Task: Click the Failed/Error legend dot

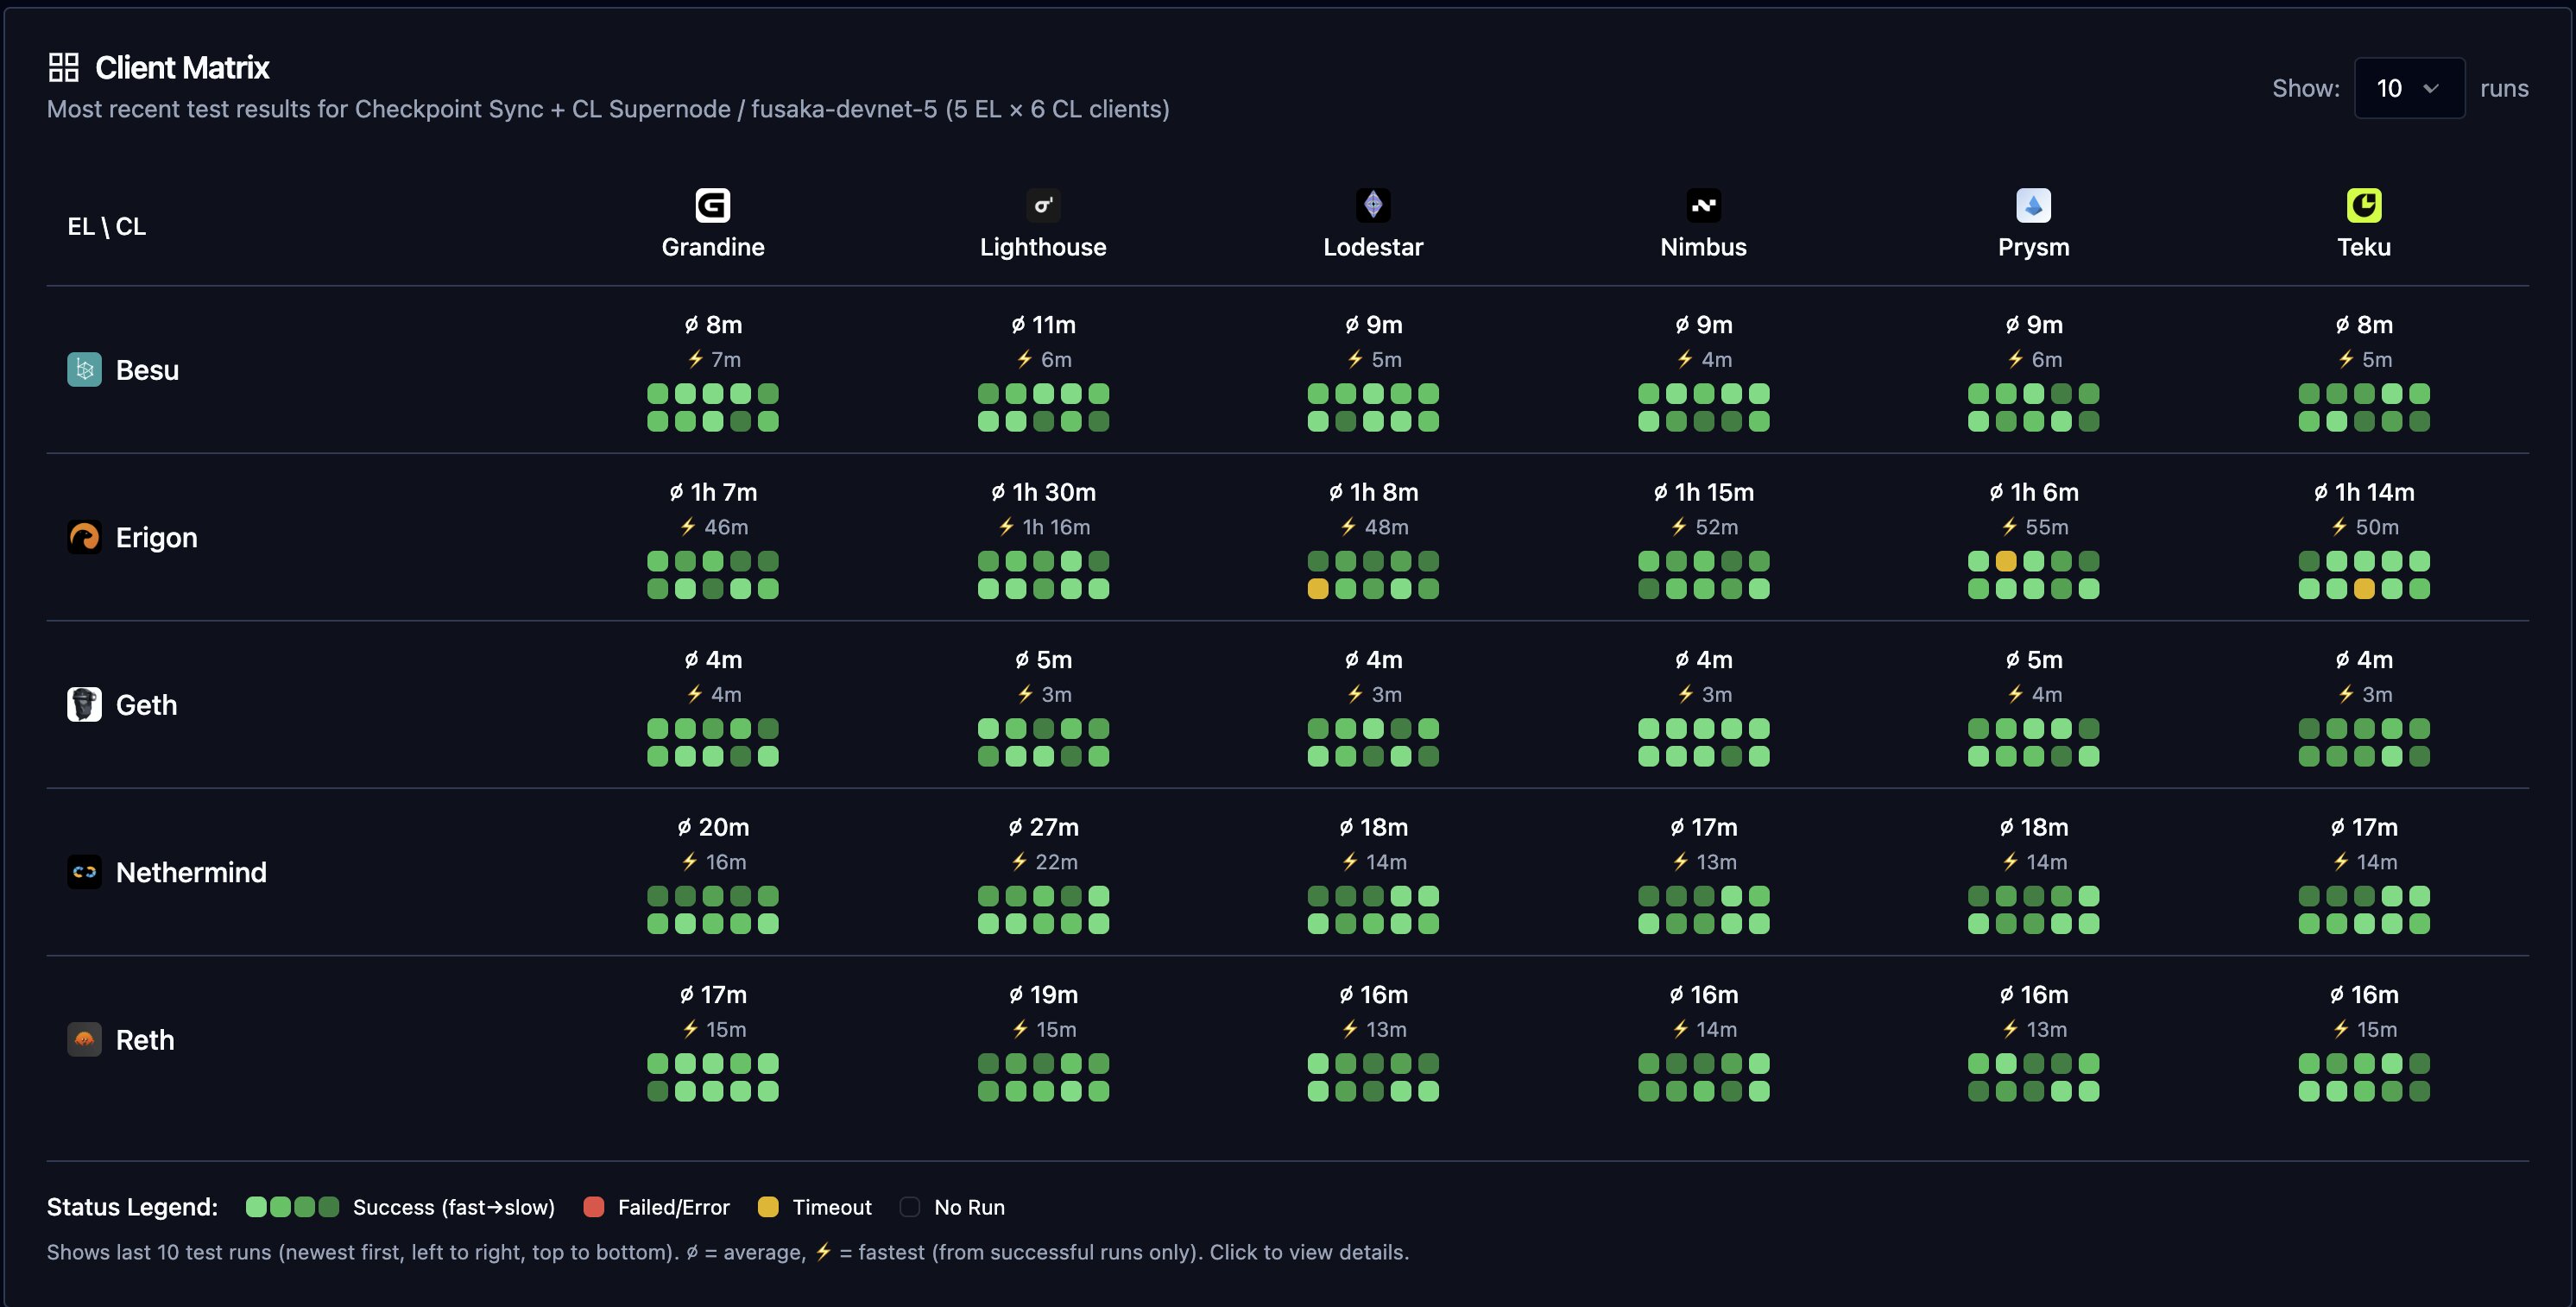Action: pos(595,1207)
